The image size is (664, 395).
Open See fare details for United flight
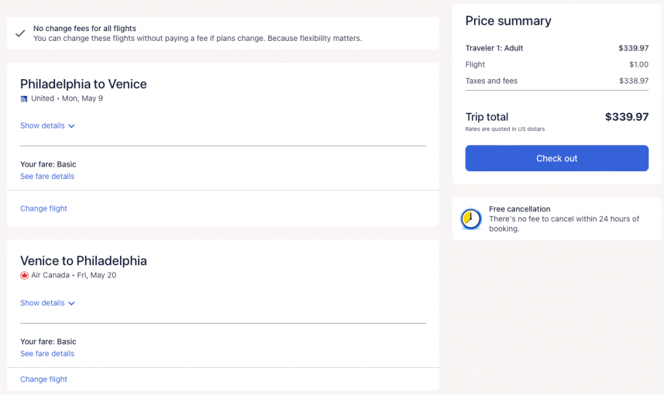[x=47, y=176]
